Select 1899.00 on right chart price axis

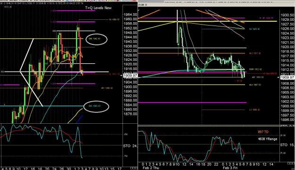click(287, 110)
